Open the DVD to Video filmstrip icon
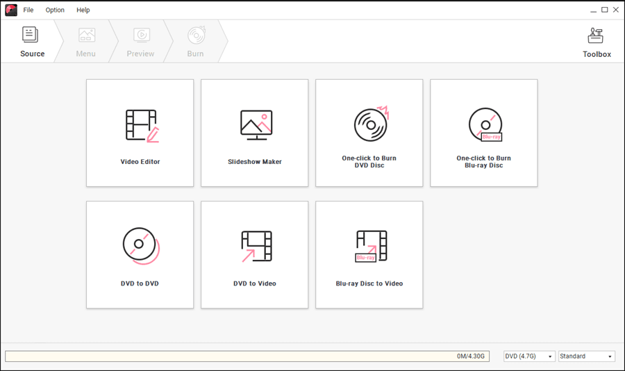This screenshot has height=371, width=625. pyautogui.click(x=256, y=246)
